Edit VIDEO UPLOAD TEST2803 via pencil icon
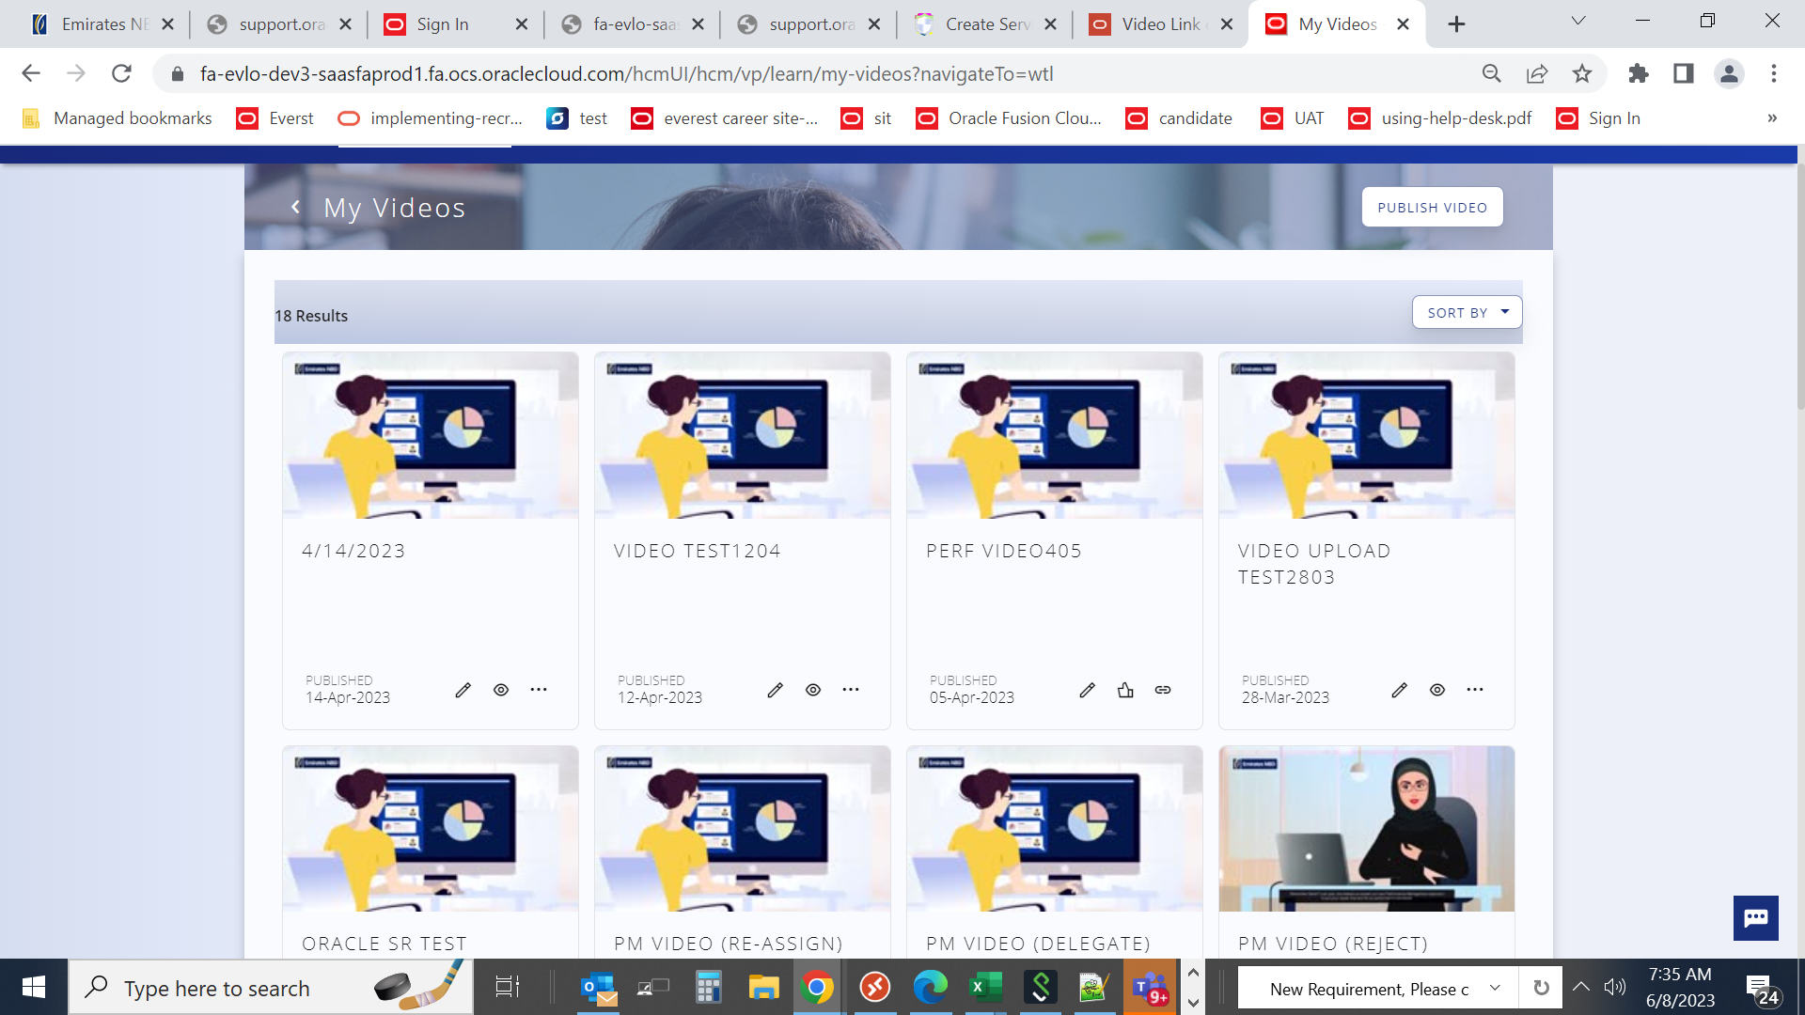This screenshot has height=1015, width=1805. point(1399,690)
